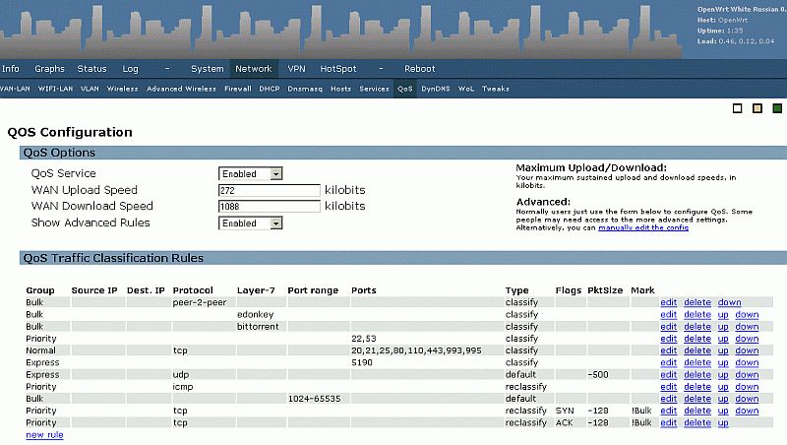The width and height of the screenshot is (787, 445).
Task: Open the VPN menu
Action: click(x=297, y=69)
